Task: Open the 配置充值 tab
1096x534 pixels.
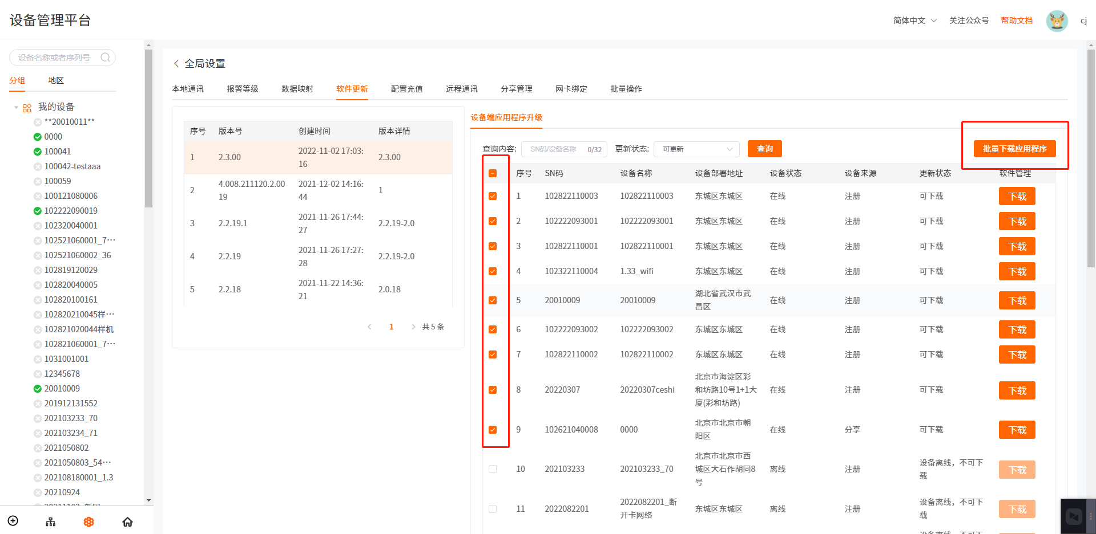Action: tap(407, 89)
